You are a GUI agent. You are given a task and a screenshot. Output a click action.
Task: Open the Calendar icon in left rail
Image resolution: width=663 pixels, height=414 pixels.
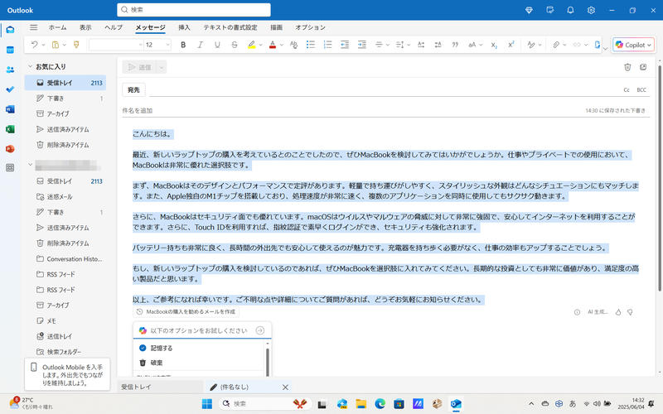pos(10,50)
